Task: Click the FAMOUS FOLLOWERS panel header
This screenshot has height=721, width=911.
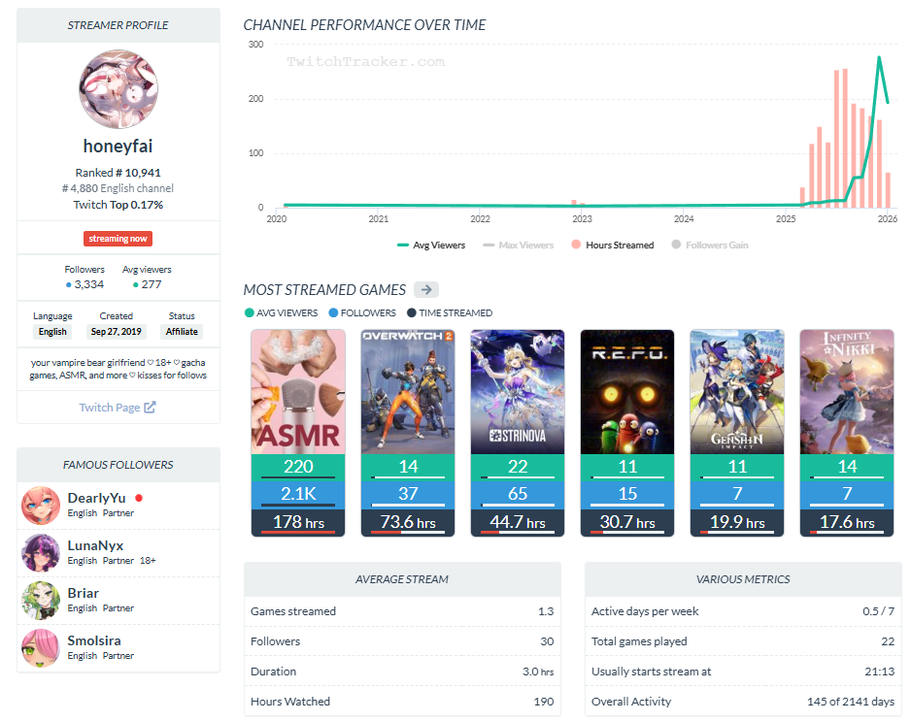Action: pyautogui.click(x=118, y=465)
